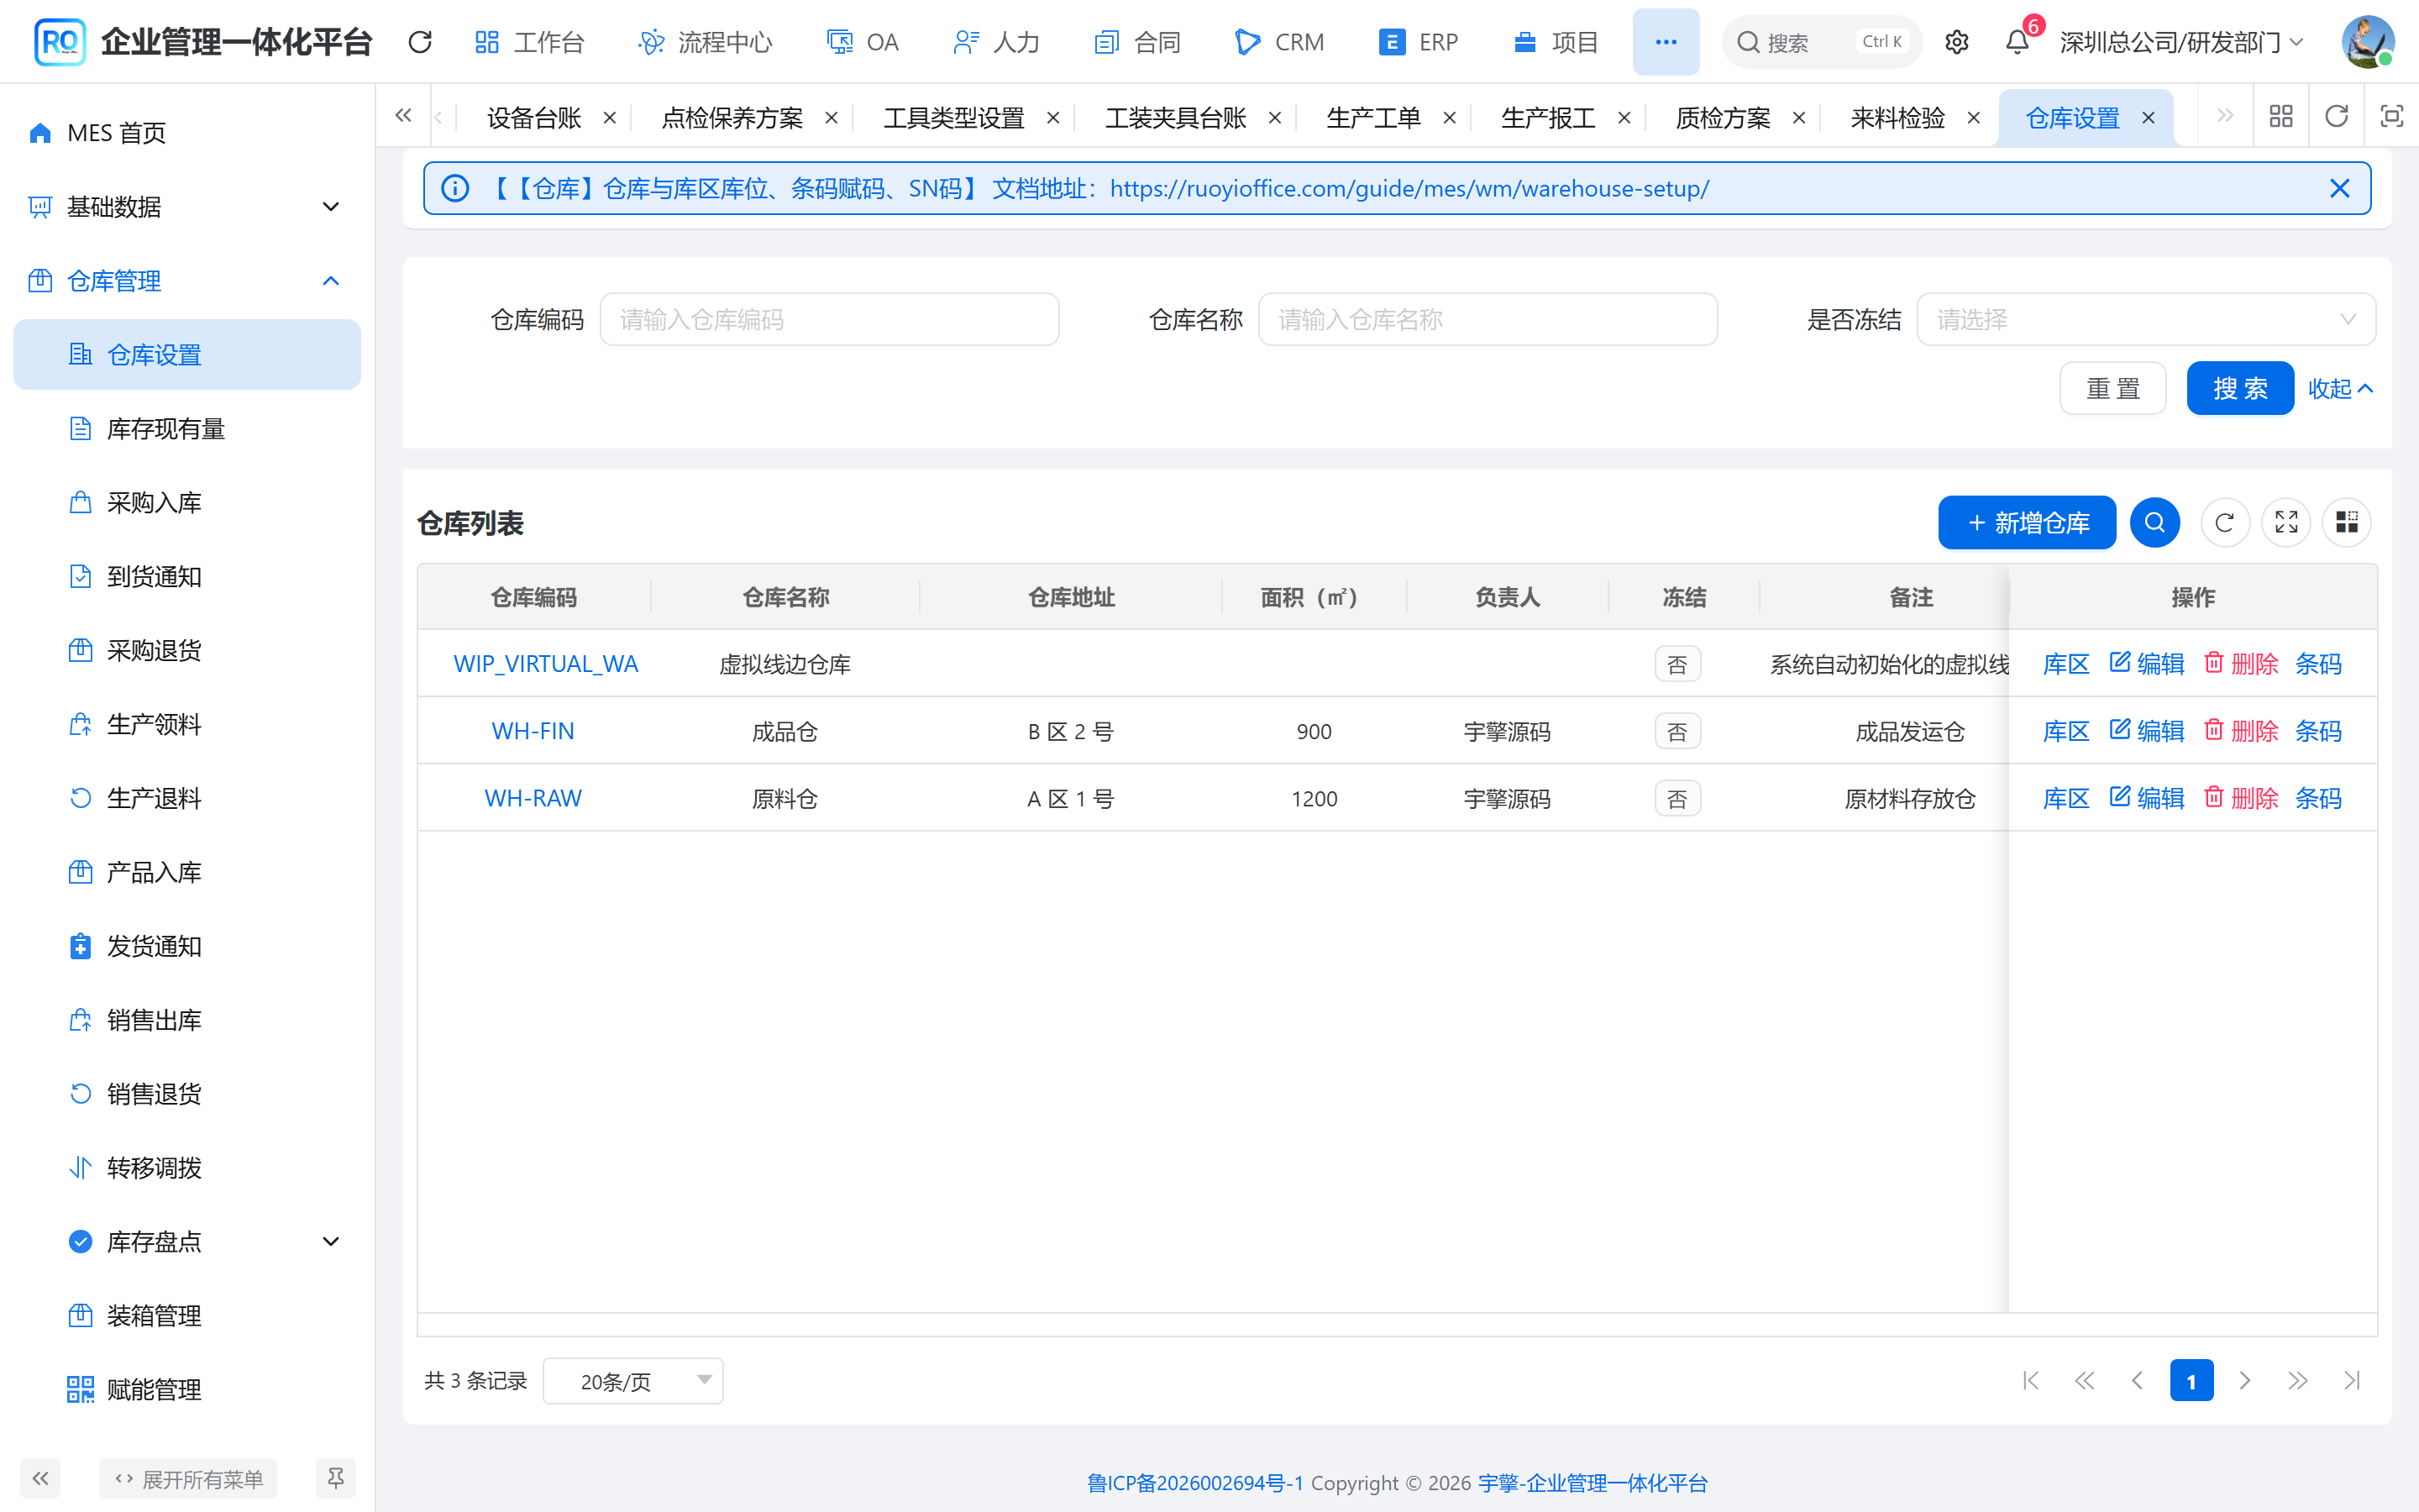Collapse sidebar with double-arrow above tabs

pyautogui.click(x=403, y=116)
